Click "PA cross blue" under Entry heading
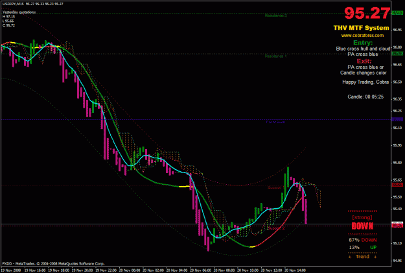405x273 pixels. pyautogui.click(x=363, y=54)
